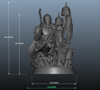Click right arrowhead of the 136.304398 measurement
This screenshot has height=90, width=100.
click(75, 84)
